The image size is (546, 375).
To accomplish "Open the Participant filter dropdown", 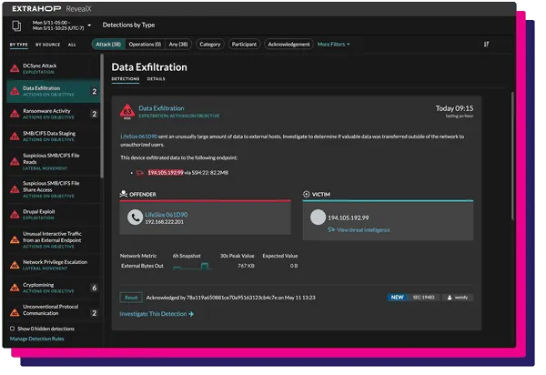I will point(244,45).
